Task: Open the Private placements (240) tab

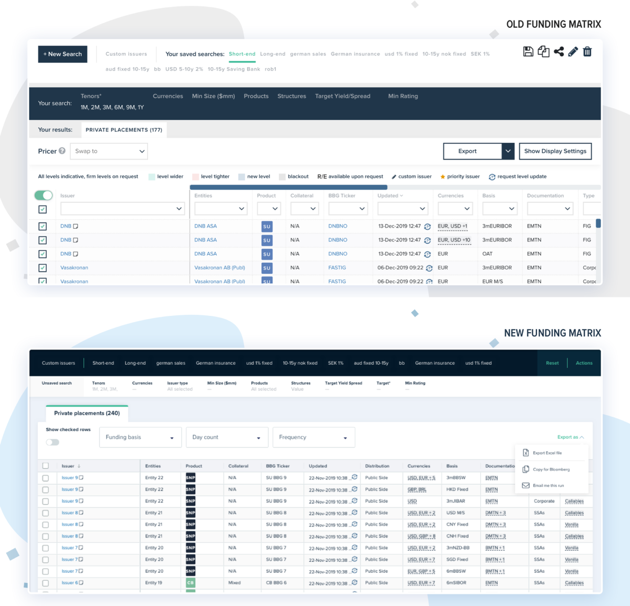Action: (x=87, y=413)
